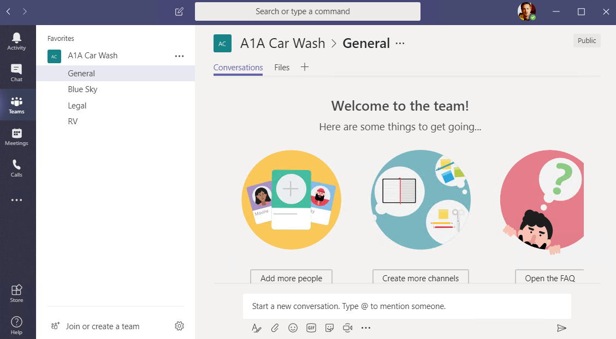The height and width of the screenshot is (339, 616).
Task: Open manage teams settings gear
Action: pos(179,326)
